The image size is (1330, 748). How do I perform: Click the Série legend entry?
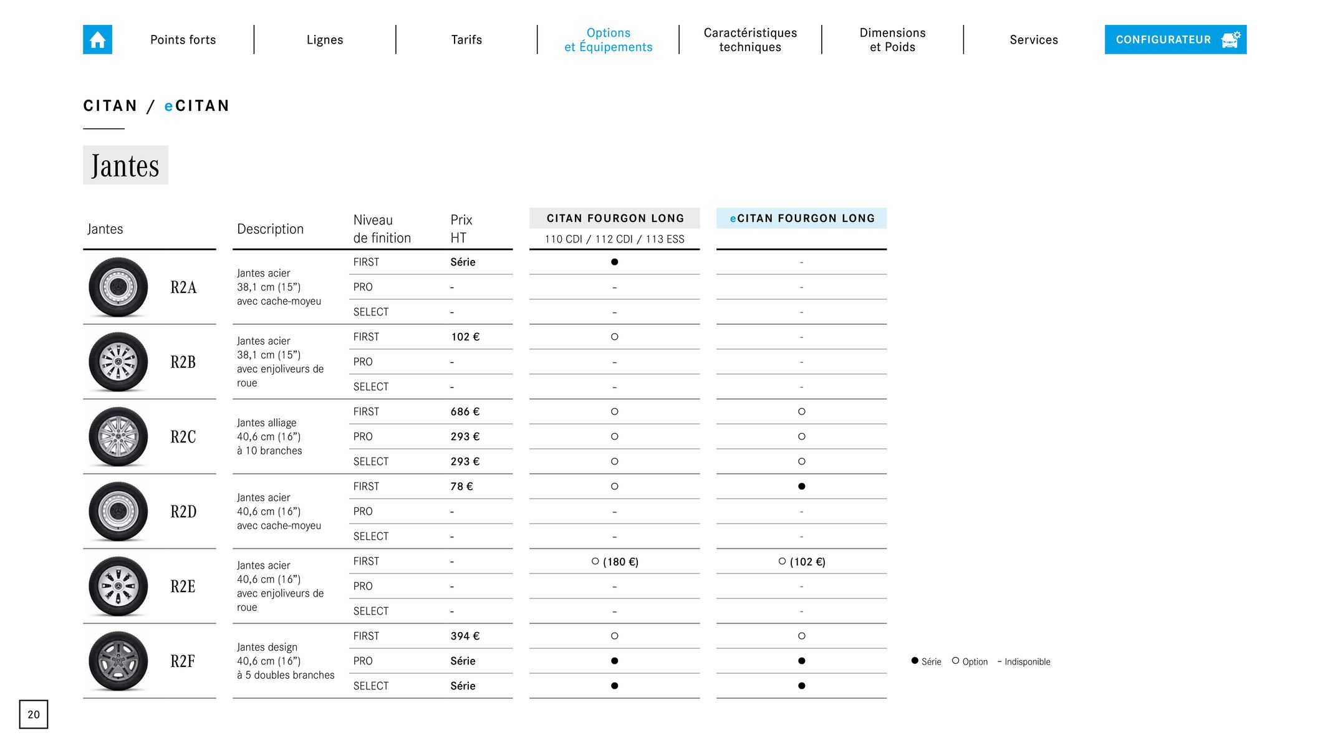927,661
